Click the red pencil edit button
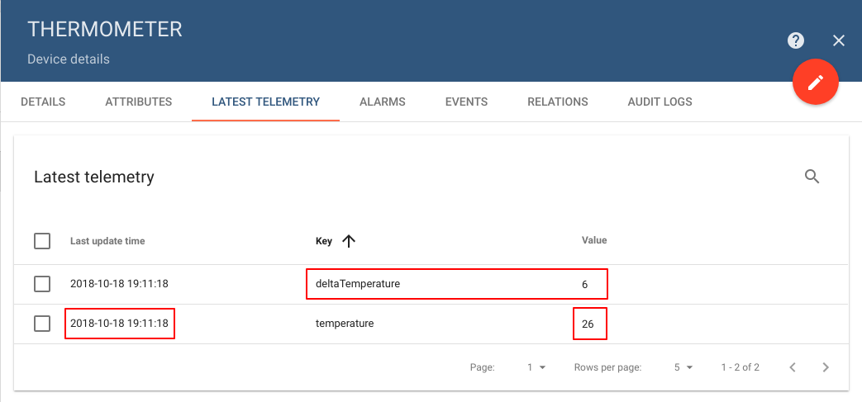The height and width of the screenshot is (402, 862). point(816,82)
